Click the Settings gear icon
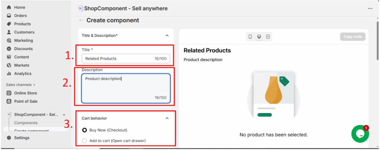The image size is (380, 150). coord(9,138)
